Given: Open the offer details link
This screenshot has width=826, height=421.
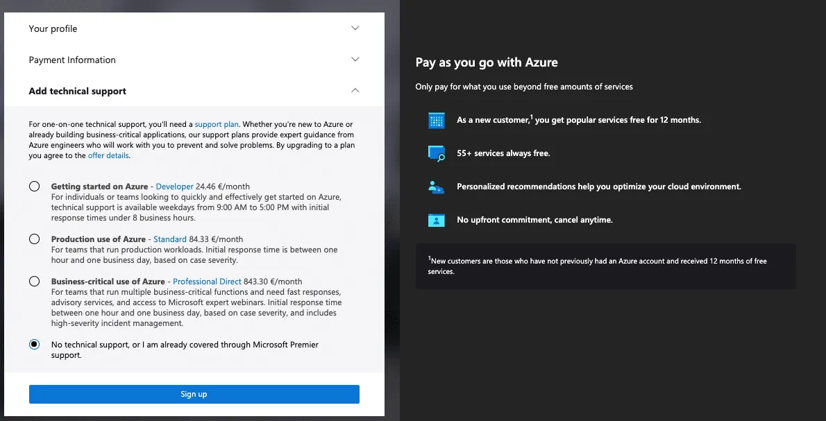Looking at the screenshot, I should 108,156.
